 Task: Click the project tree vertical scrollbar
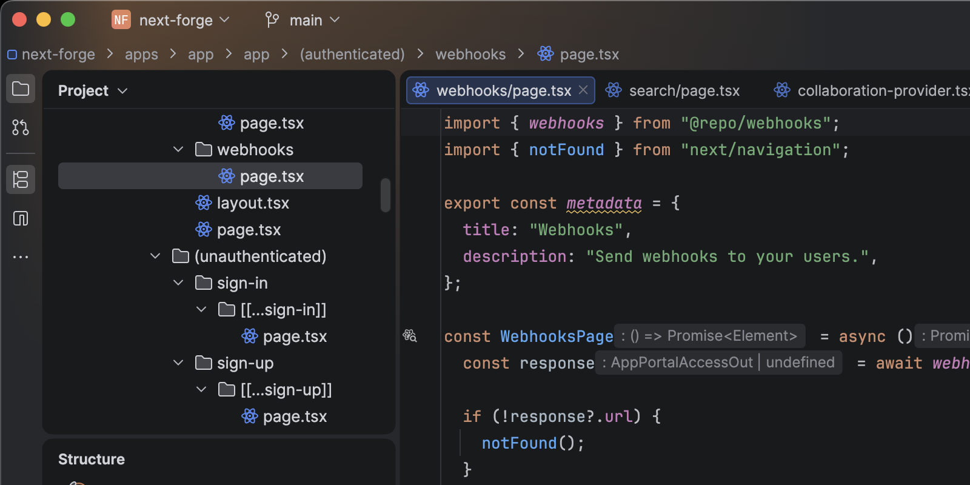[385, 195]
